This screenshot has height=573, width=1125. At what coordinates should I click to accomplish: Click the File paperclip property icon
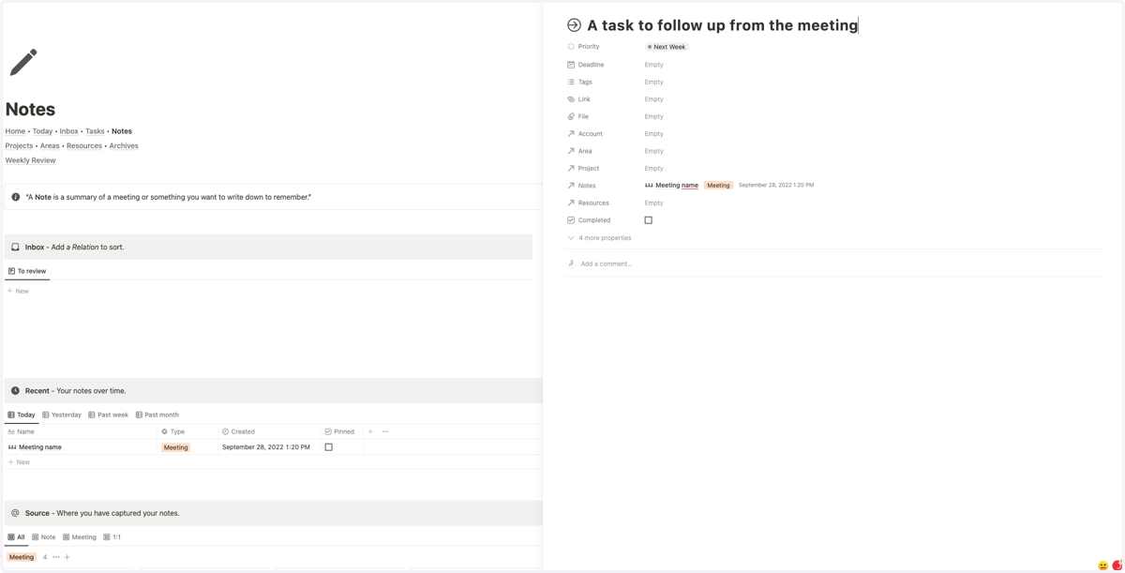point(571,116)
